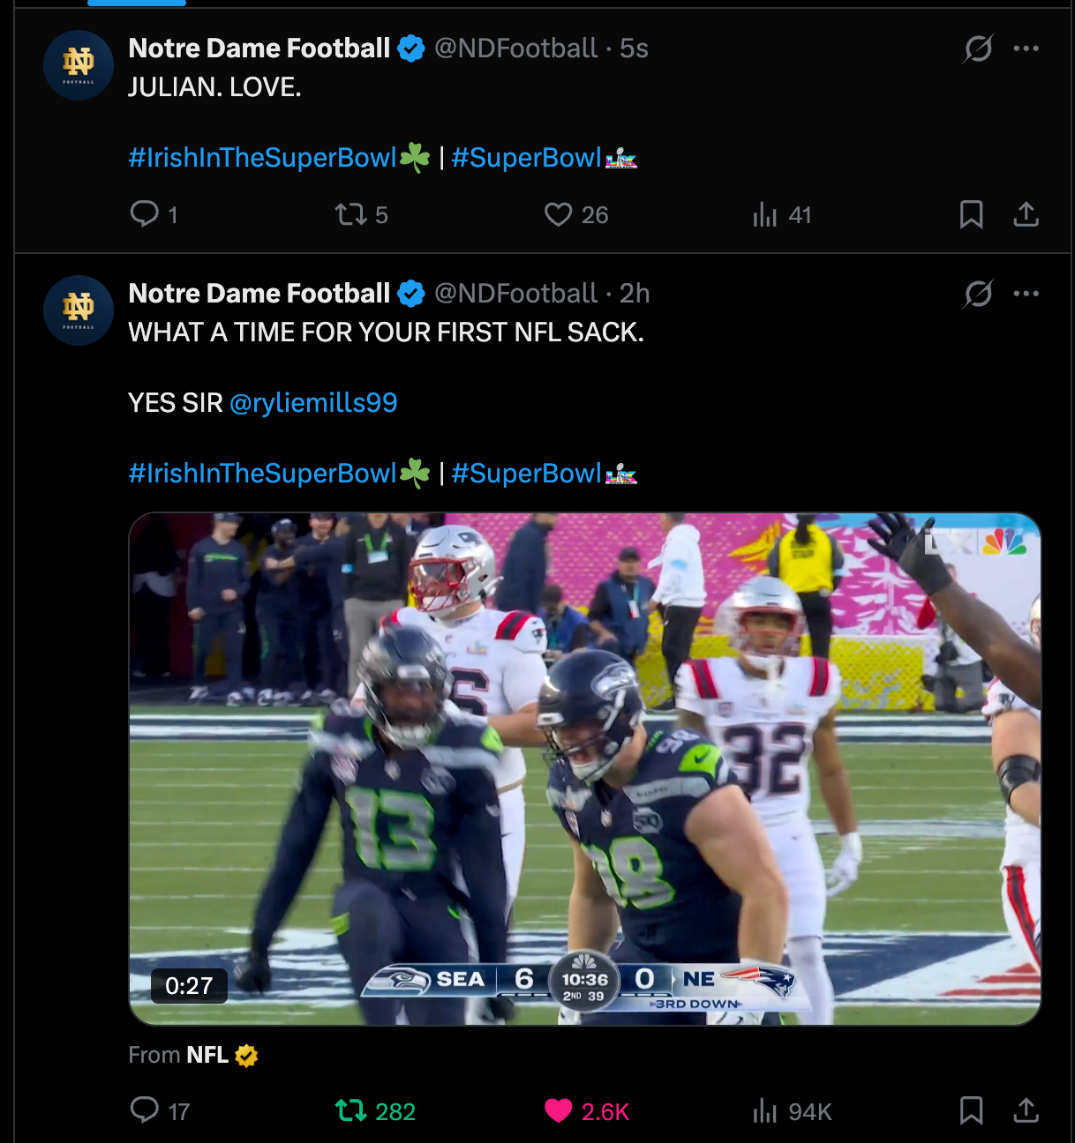The width and height of the screenshot is (1075, 1143).
Task: Like the JULIAN. LOVE. tweet
Action: coord(558,214)
